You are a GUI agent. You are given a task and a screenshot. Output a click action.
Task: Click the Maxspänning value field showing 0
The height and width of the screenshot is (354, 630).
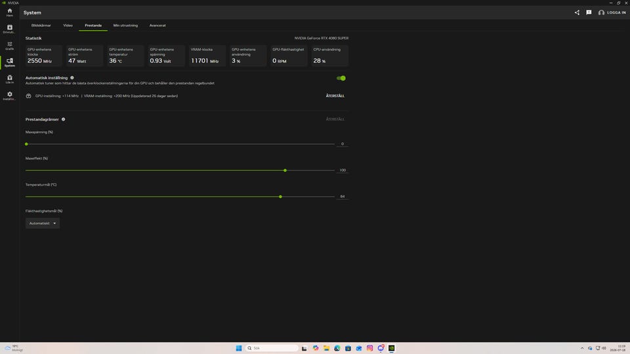(343, 144)
